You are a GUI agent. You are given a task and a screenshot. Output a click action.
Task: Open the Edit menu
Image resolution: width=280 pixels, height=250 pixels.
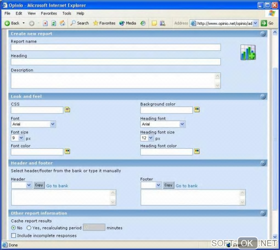pyautogui.click(x=19, y=13)
